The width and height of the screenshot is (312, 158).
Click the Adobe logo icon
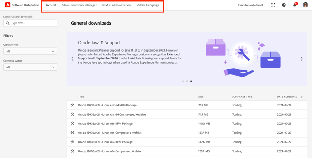pos(8,5)
